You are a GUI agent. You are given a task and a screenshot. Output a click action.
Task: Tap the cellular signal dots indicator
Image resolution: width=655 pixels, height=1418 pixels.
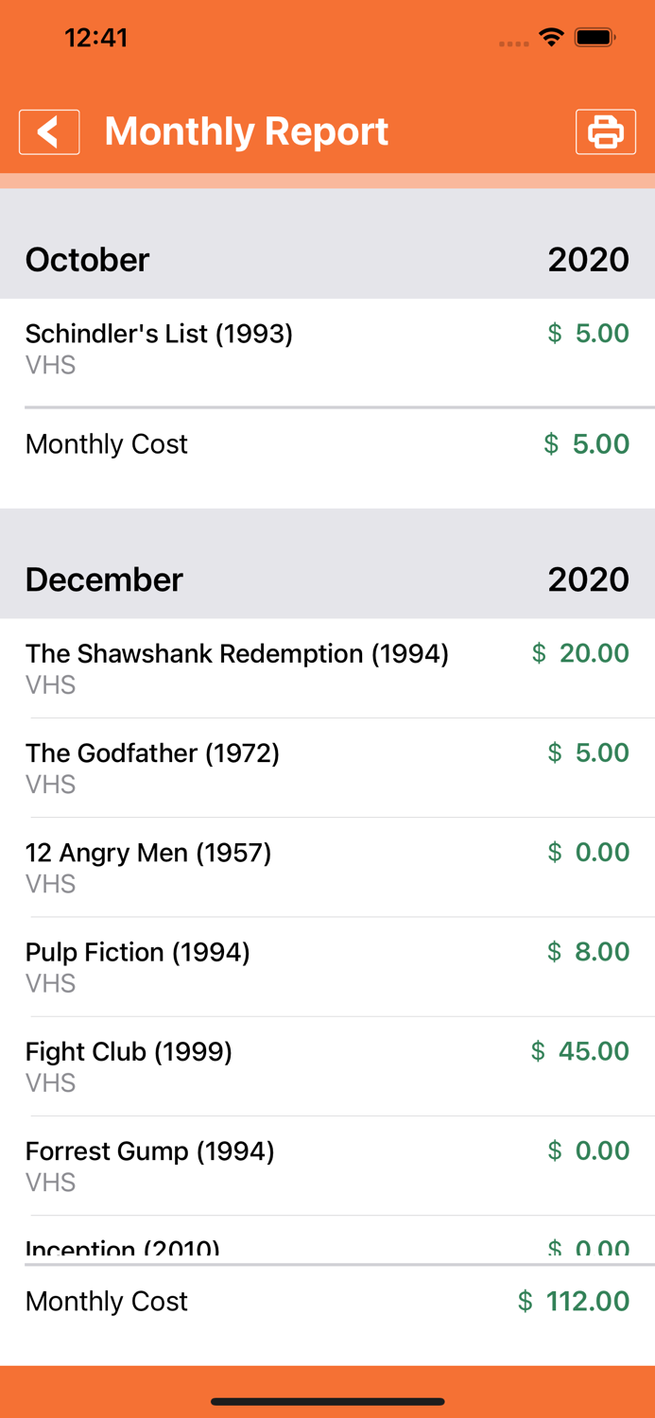pos(511,42)
